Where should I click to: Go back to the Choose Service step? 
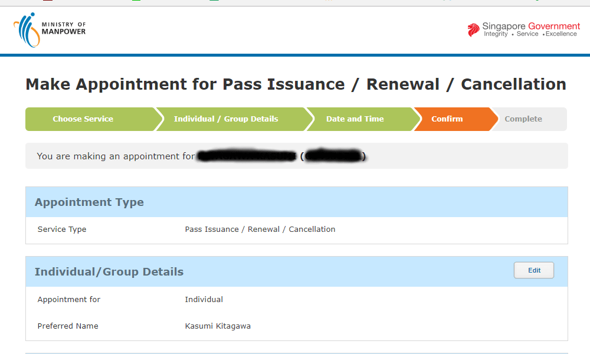[83, 119]
